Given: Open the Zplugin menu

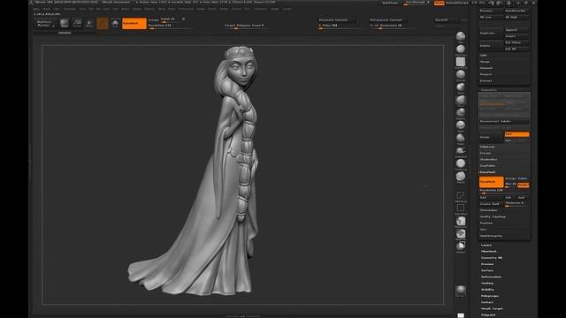Looking at the screenshot, I should (275, 9).
